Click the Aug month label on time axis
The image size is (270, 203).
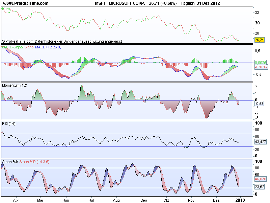tap(116, 200)
